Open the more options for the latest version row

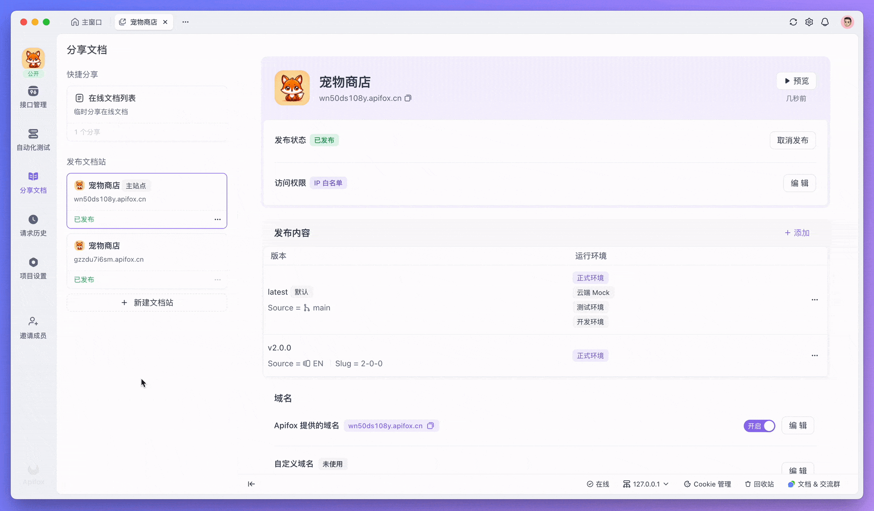pos(815,300)
